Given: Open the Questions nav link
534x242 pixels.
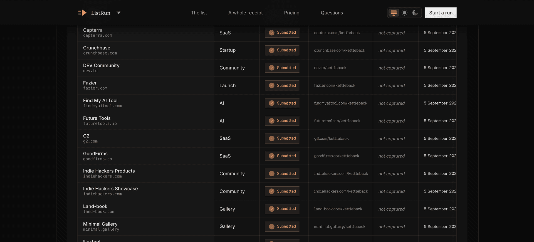Looking at the screenshot, I should point(332,13).
